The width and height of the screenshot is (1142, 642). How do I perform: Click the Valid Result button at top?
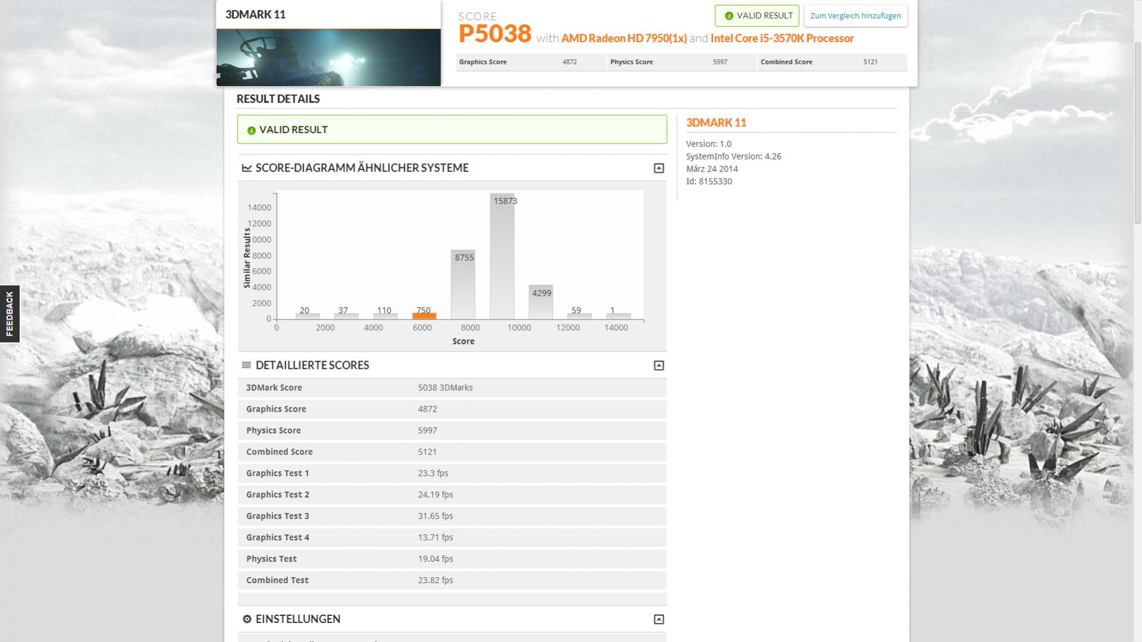click(757, 16)
